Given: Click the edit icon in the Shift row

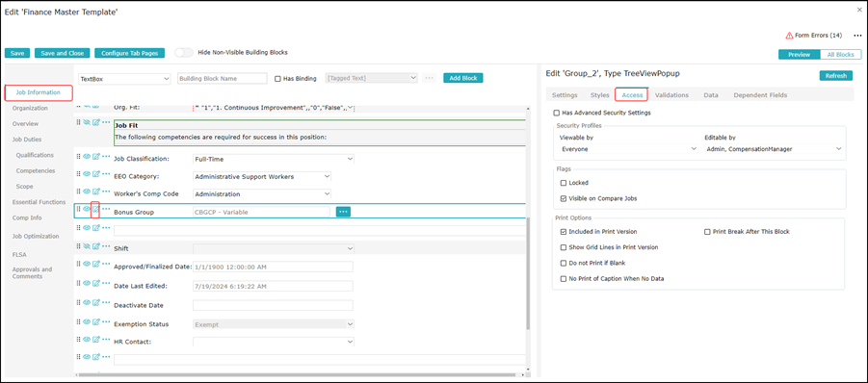Looking at the screenshot, I should [95, 246].
